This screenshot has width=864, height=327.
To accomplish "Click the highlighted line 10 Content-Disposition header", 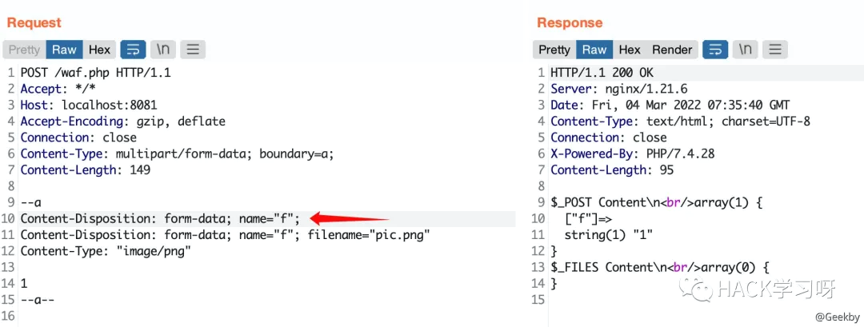I will pyautogui.click(x=160, y=218).
